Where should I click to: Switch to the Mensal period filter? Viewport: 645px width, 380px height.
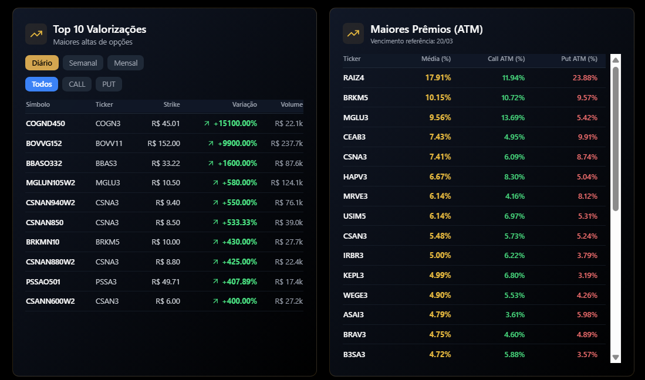pos(126,63)
